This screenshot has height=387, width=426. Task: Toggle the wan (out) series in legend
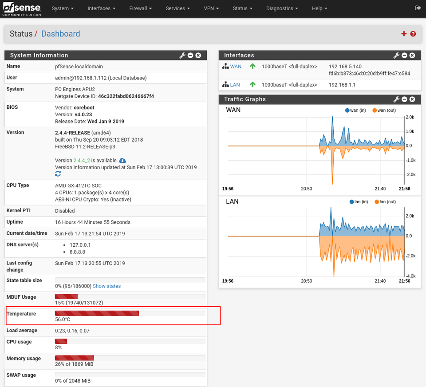point(384,111)
